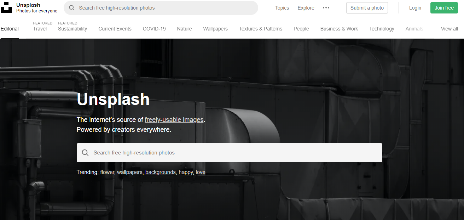Click the Login link
The width and height of the screenshot is (464, 220).
(415, 8)
